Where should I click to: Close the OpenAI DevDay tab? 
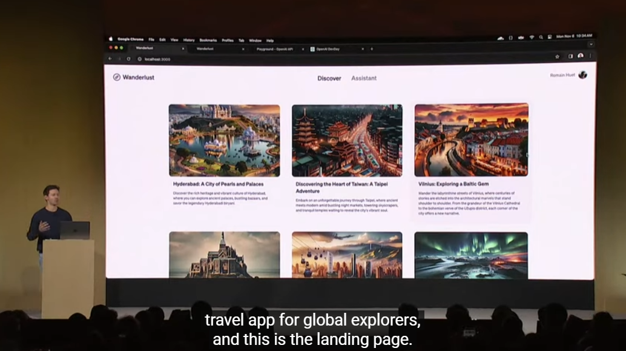pyautogui.click(x=363, y=48)
